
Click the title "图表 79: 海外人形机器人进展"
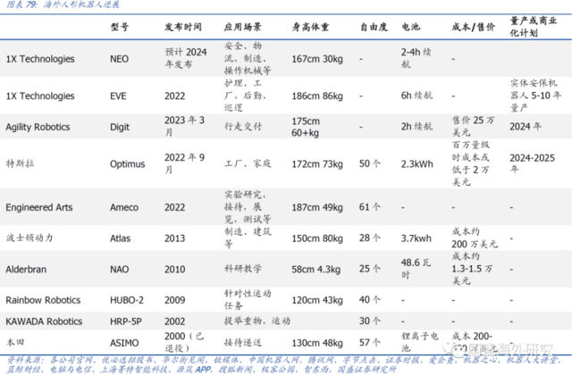(x=63, y=4)
